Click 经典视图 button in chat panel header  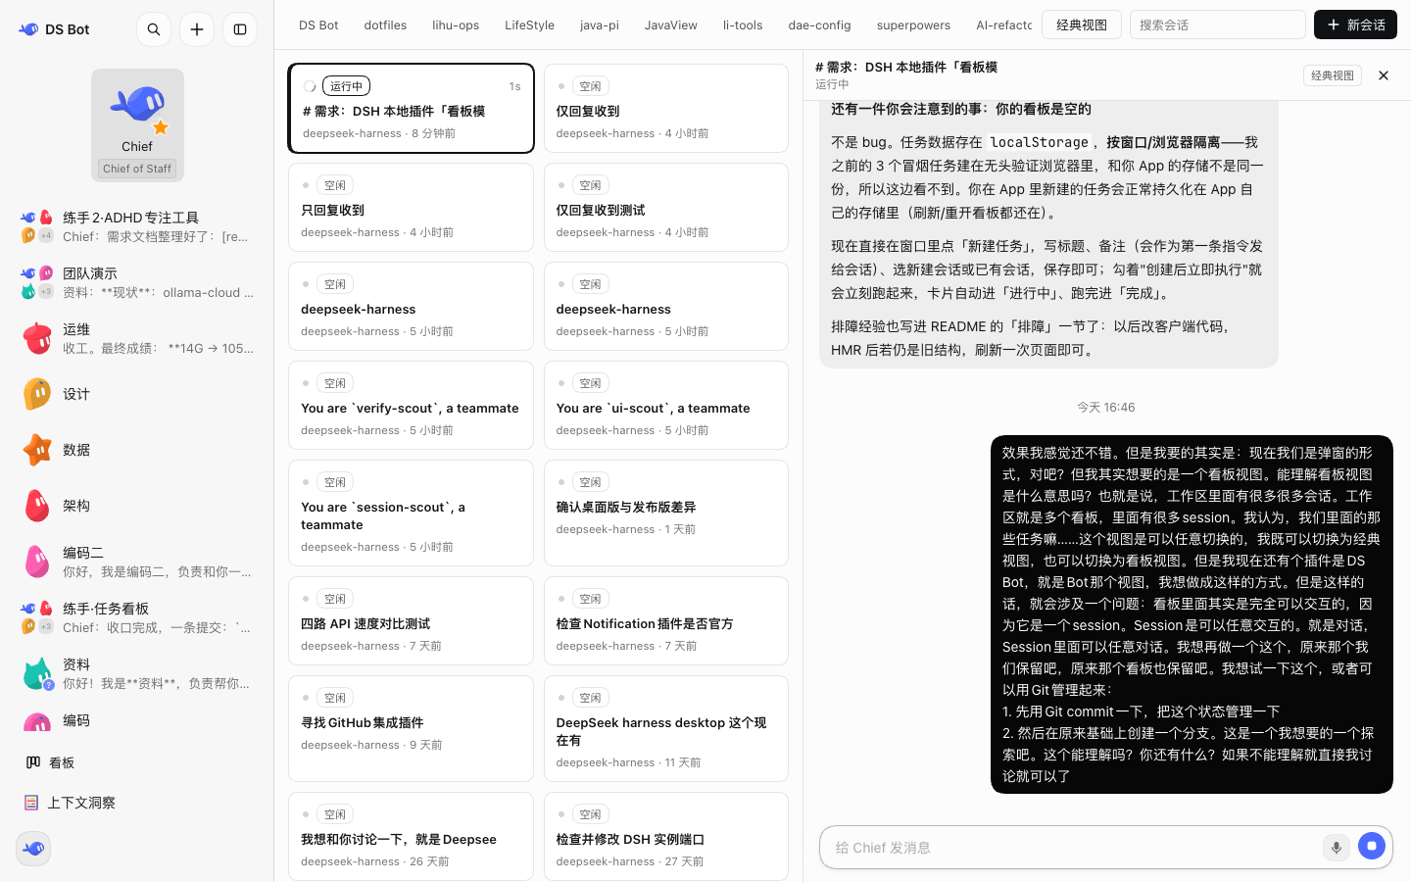pos(1333,75)
